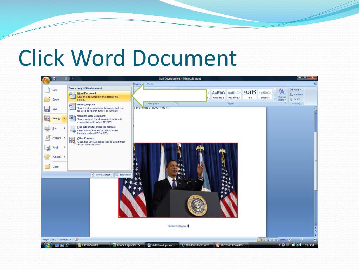Image resolution: width=359 pixels, height=269 pixels.
Task: Open the Select dropdown in Editing
Action: click(x=296, y=99)
